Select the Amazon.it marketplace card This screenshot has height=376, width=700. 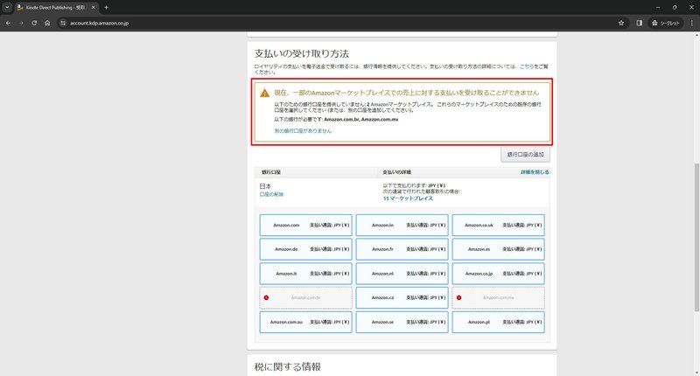[x=305, y=274]
